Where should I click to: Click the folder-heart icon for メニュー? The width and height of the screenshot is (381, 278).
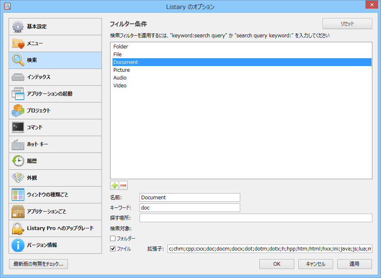click(18, 43)
